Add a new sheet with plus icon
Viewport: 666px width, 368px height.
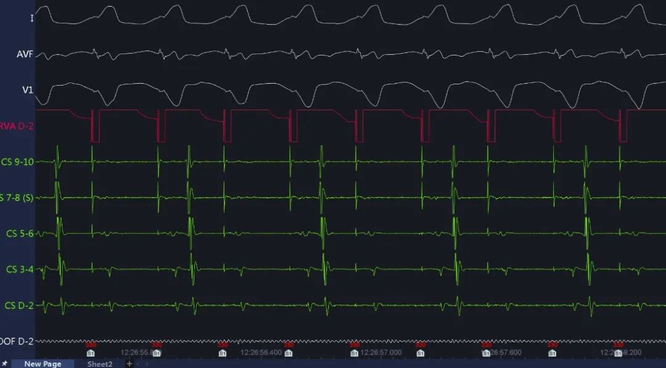(x=129, y=364)
